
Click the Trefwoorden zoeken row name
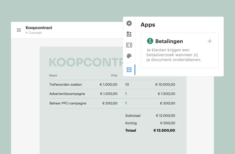point(65,85)
